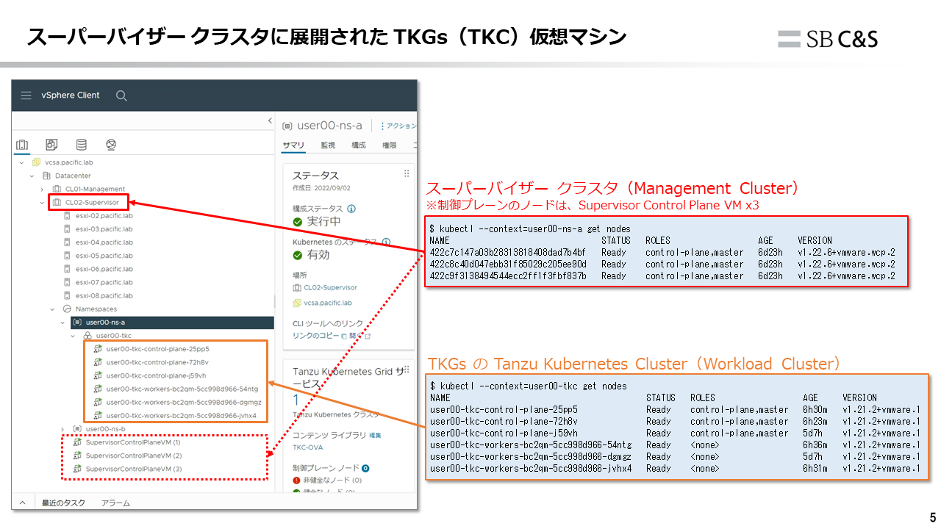This screenshot has width=941, height=529.
Task: Click the user00-tkc cluster icon
Action: point(87,336)
